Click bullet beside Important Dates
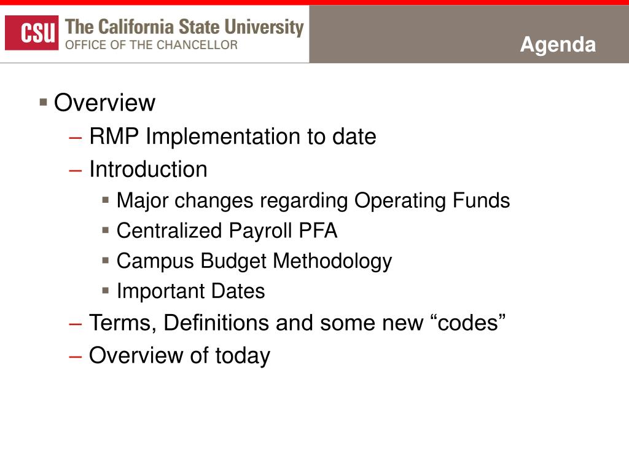629x472 pixels. [x=106, y=291]
